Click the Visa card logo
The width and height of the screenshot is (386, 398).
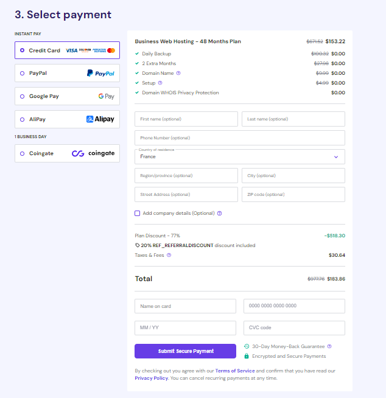pyautogui.click(x=72, y=51)
